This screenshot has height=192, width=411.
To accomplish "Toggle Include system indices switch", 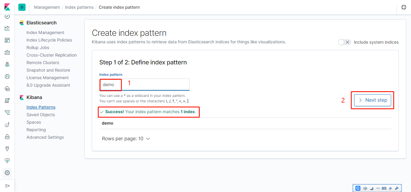I will pyautogui.click(x=344, y=42).
